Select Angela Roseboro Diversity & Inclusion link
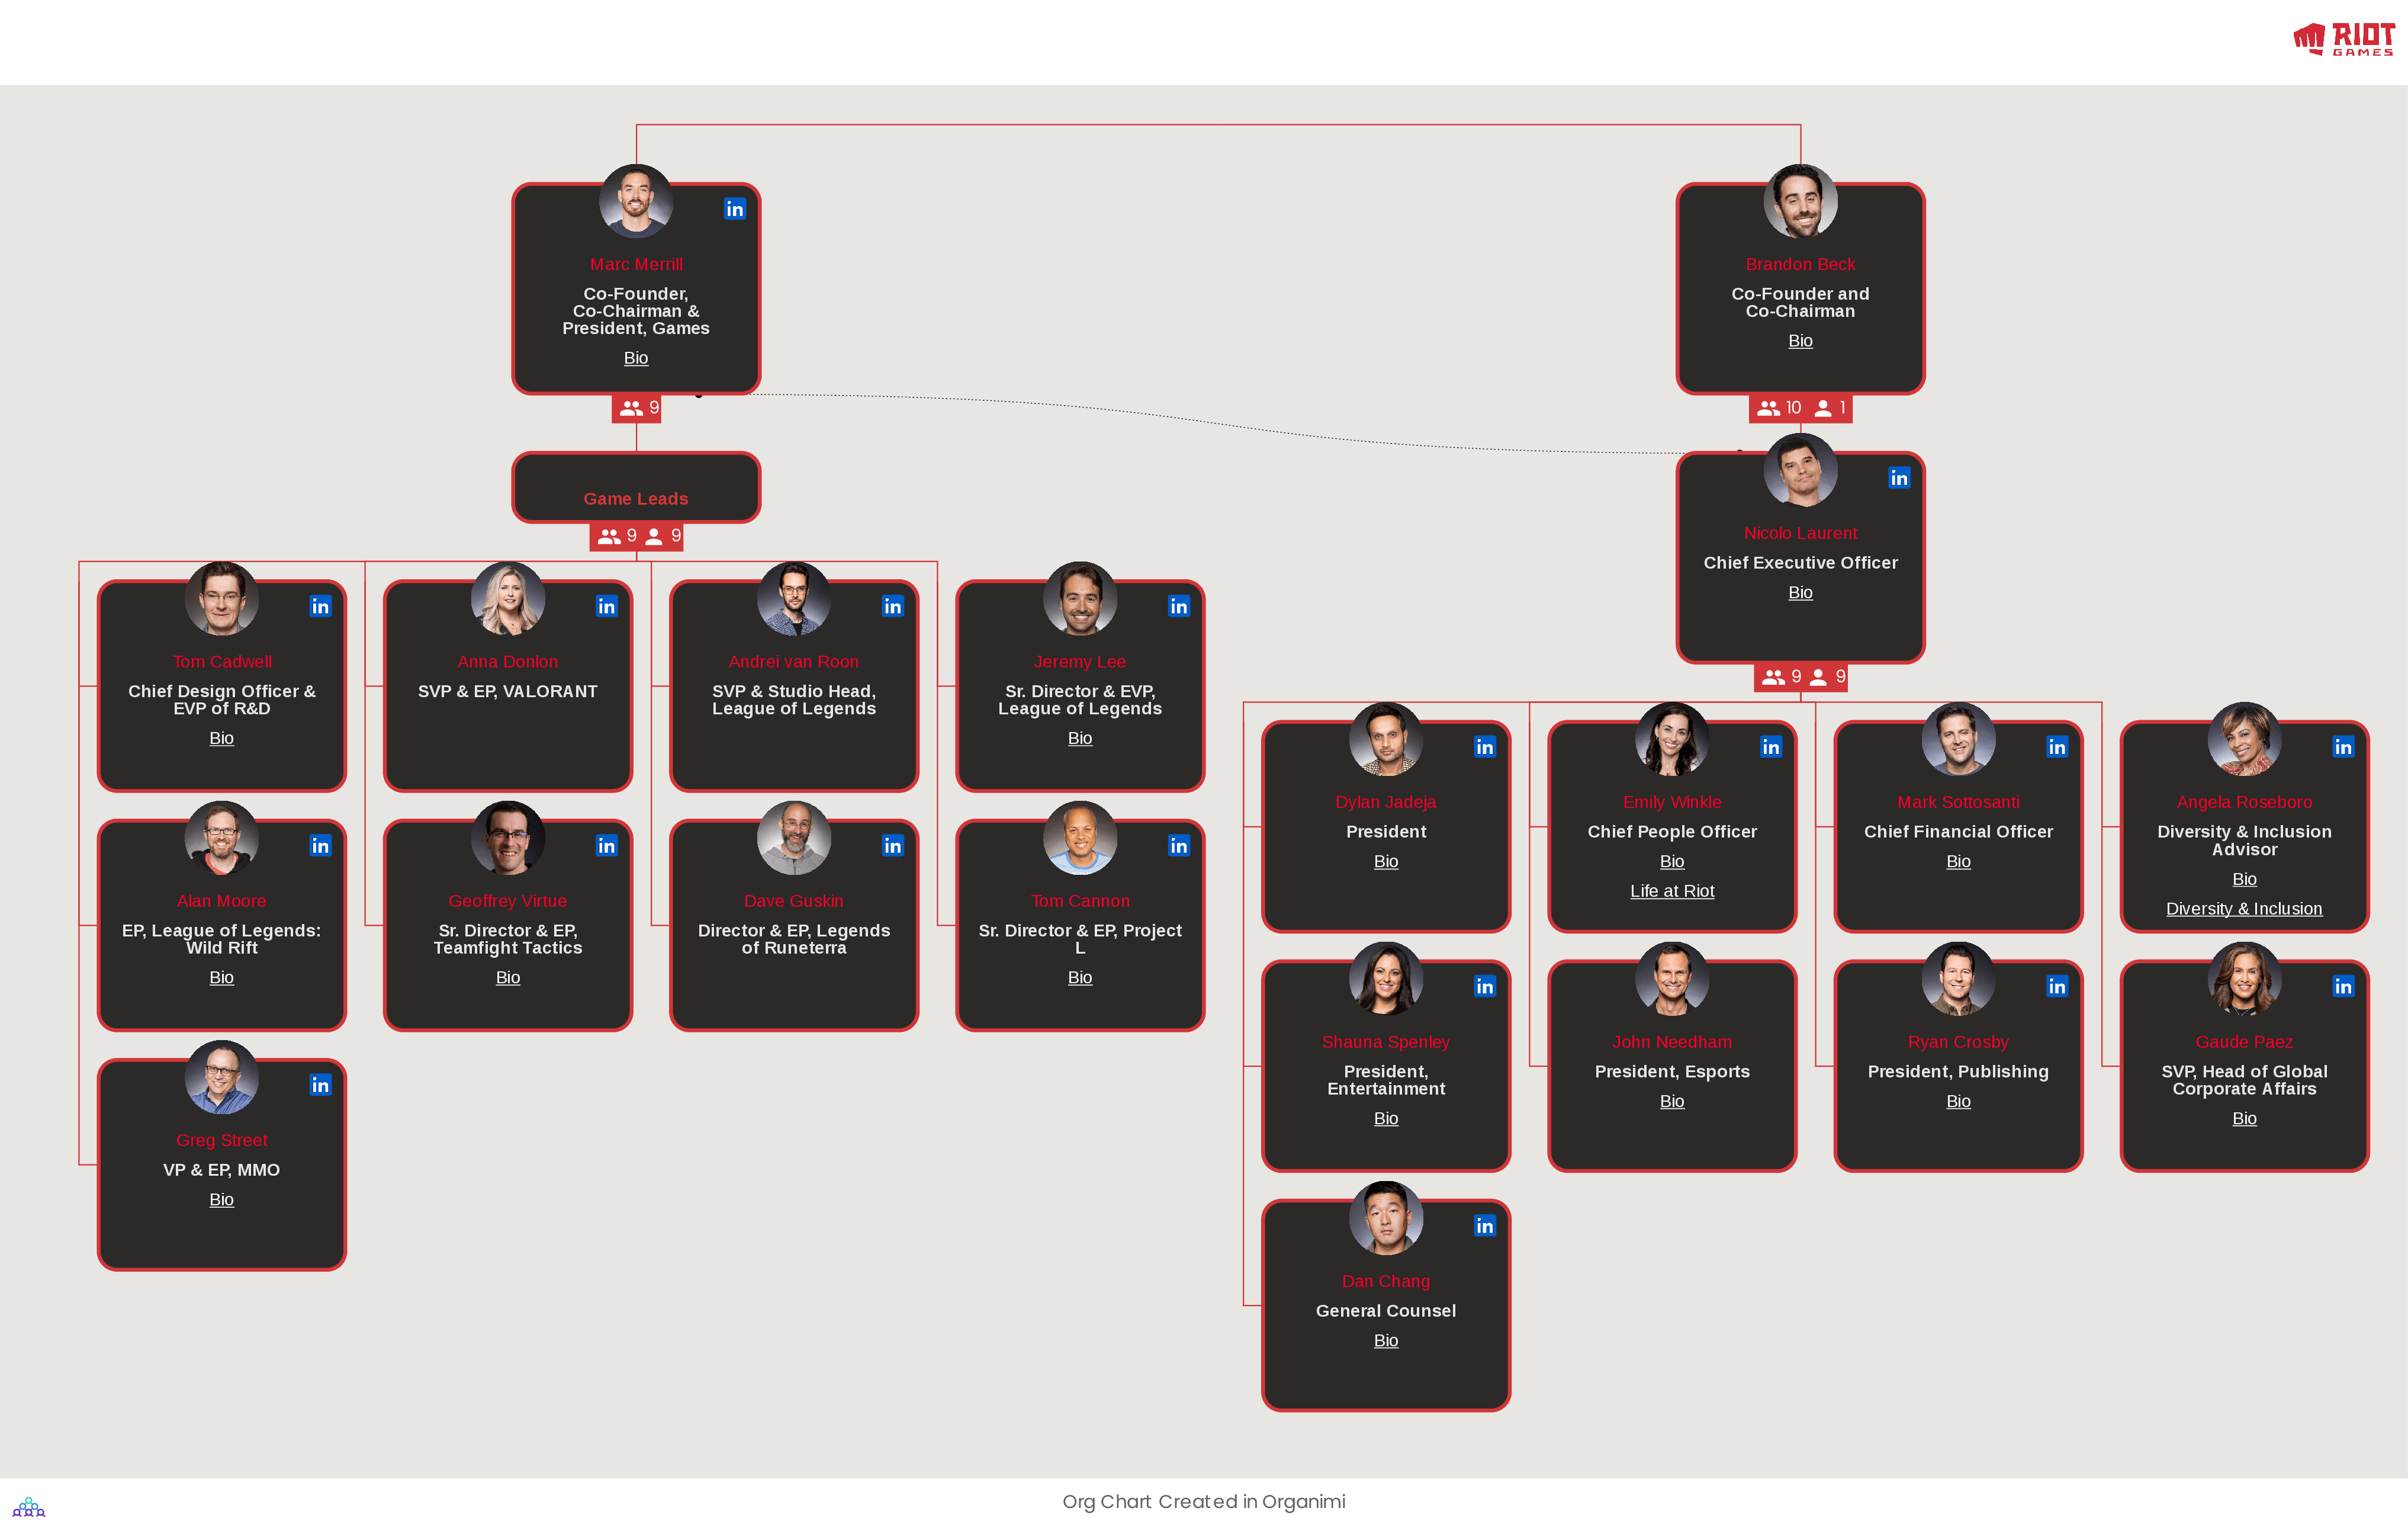 coord(2243,908)
